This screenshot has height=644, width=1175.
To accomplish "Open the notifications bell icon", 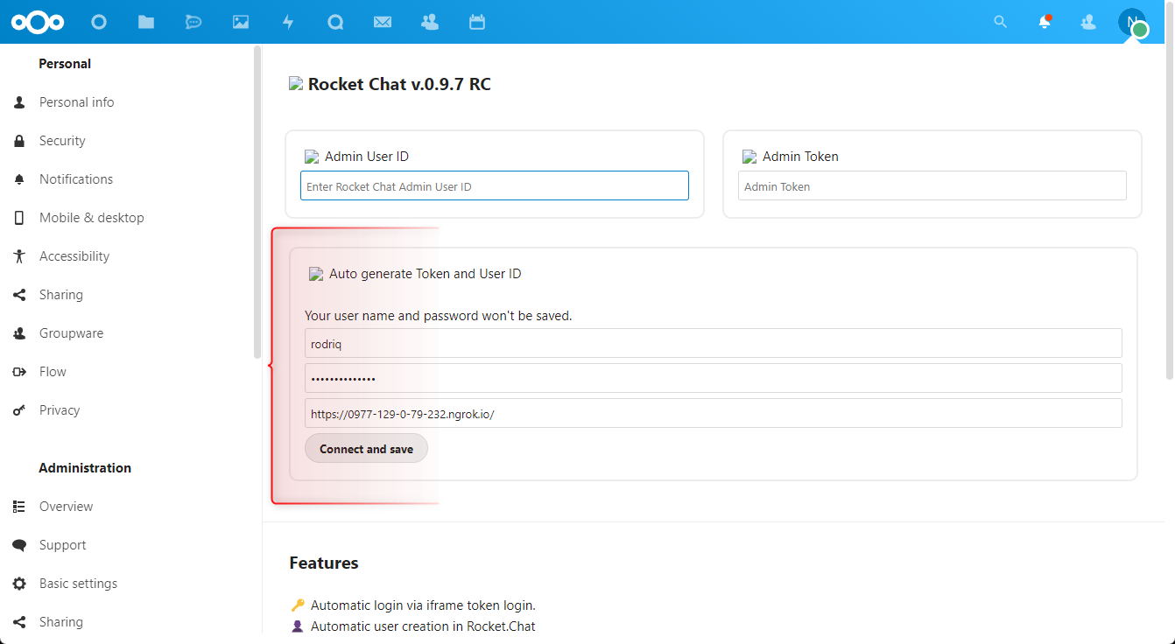I will pyautogui.click(x=1045, y=22).
